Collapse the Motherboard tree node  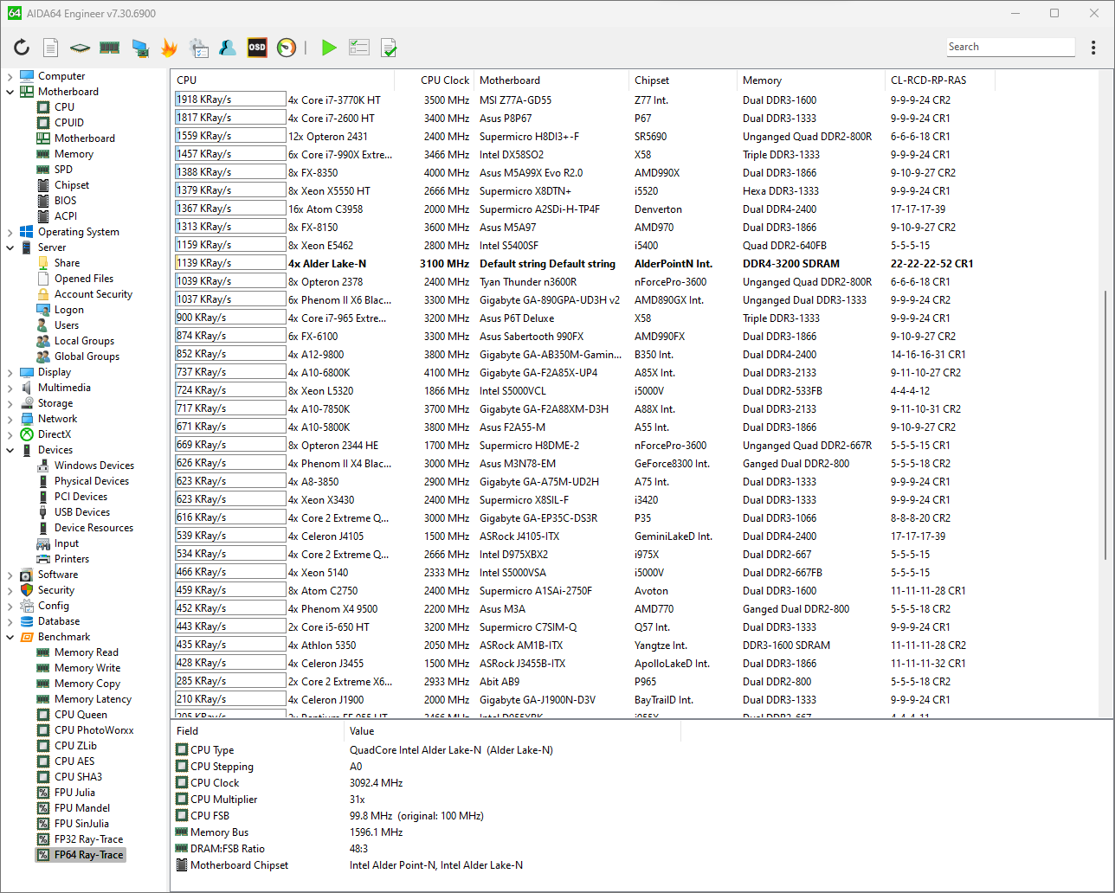coord(10,92)
